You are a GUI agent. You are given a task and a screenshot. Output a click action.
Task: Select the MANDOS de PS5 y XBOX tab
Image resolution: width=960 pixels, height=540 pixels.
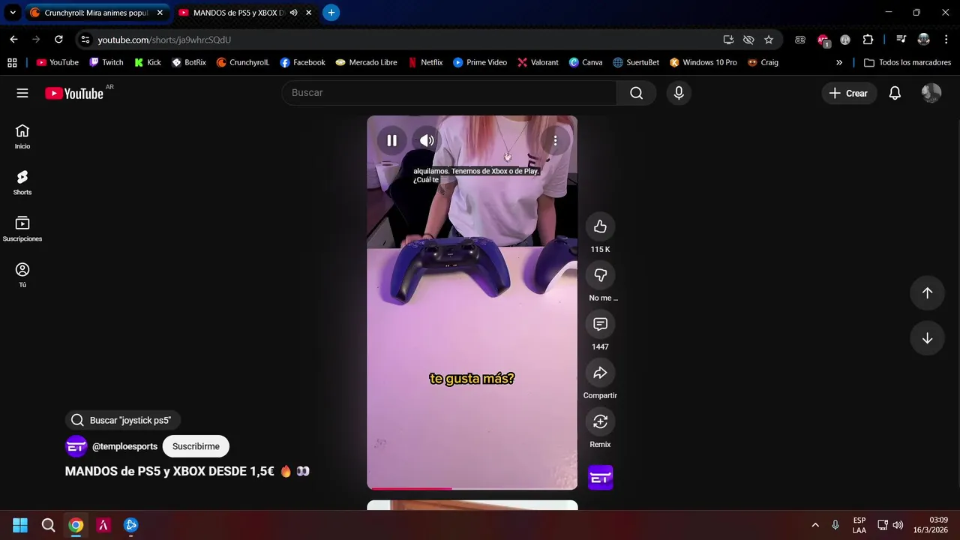pyautogui.click(x=238, y=13)
